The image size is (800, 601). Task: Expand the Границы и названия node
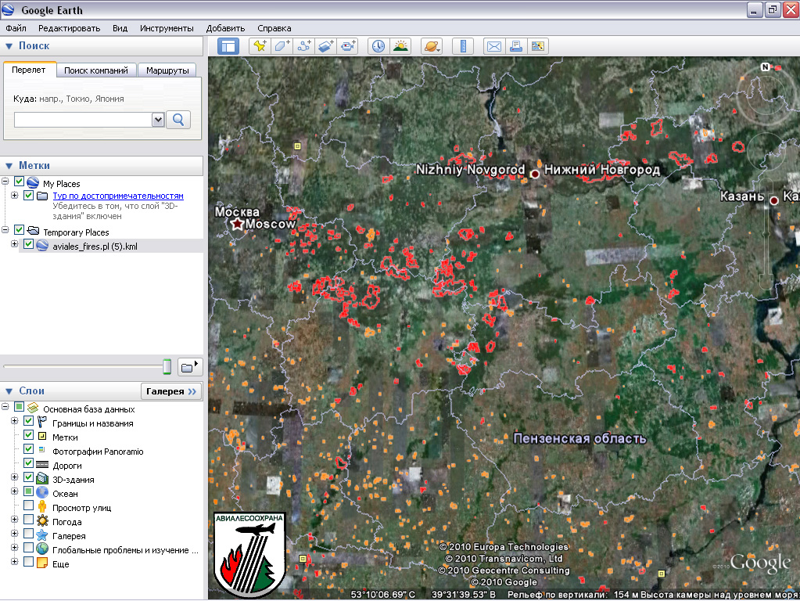click(14, 421)
